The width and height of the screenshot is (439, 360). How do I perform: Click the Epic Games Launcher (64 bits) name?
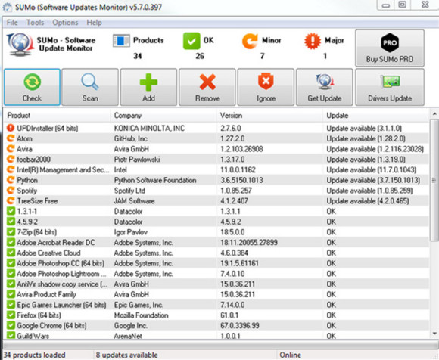pos(61,305)
